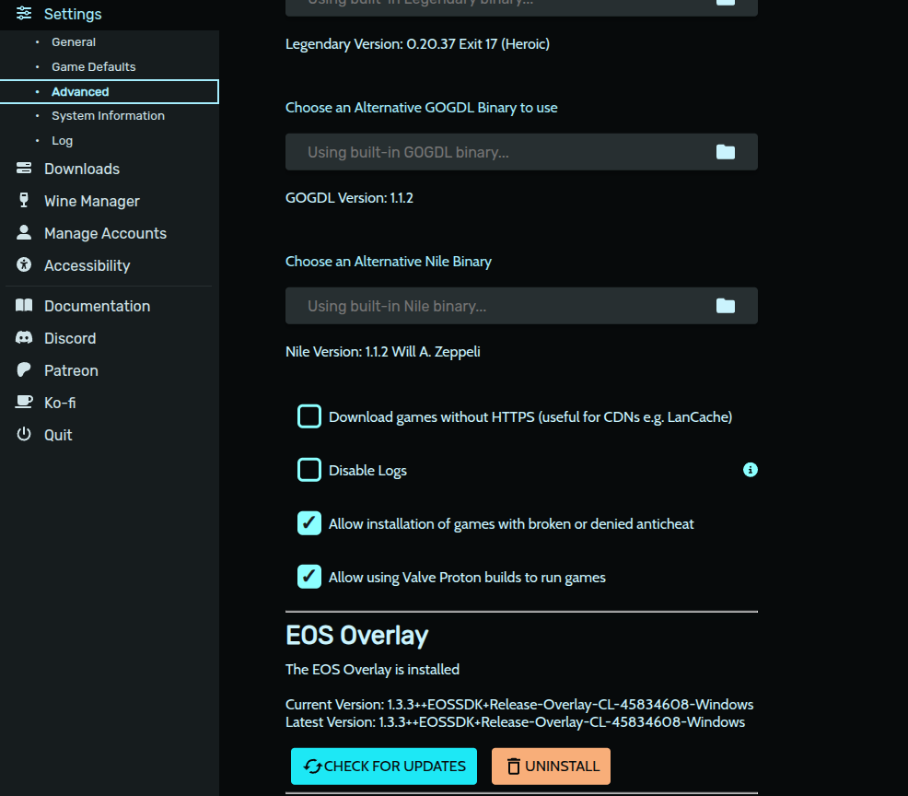Enable download games without HTTPS
This screenshot has width=908, height=796.
(309, 416)
